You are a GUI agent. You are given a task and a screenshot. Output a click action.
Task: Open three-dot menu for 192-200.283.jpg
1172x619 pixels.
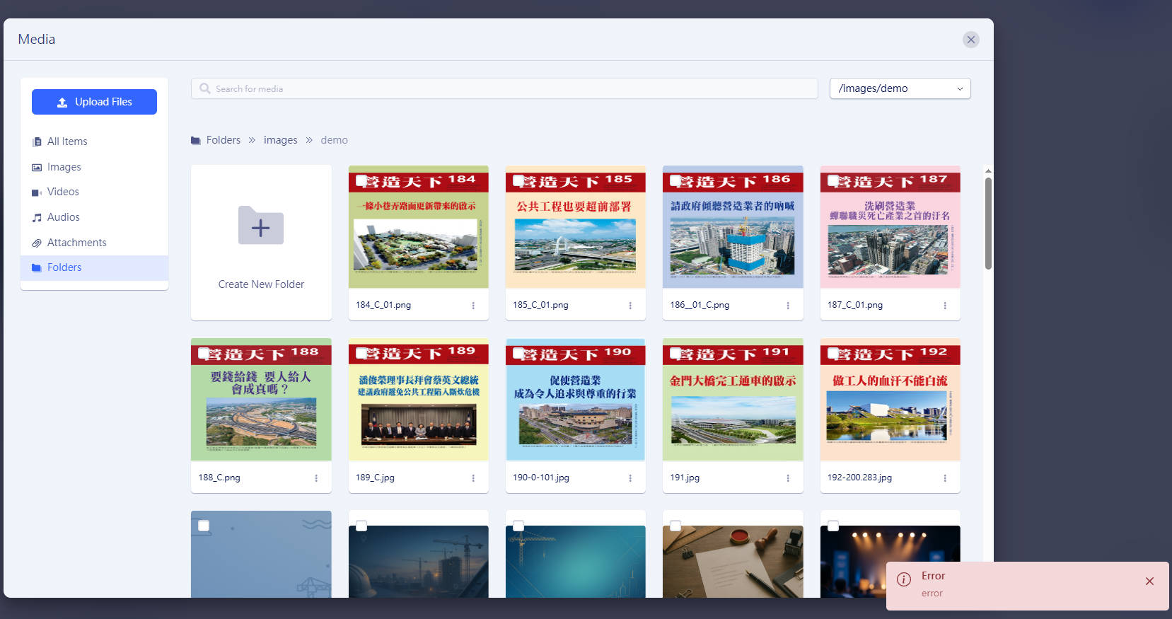[945, 478]
